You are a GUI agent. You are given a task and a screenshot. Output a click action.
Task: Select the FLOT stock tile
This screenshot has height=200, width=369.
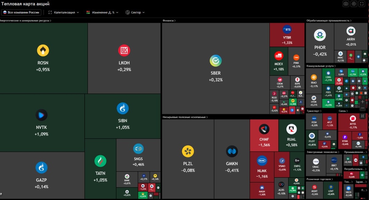(312, 140)
